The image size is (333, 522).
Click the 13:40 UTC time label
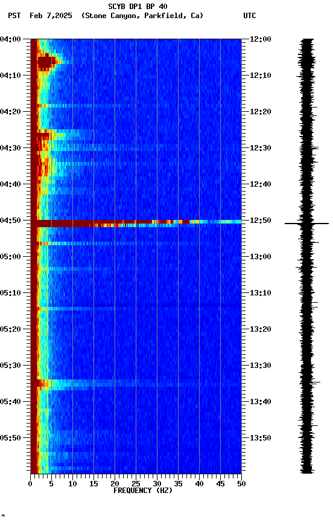[261, 402]
